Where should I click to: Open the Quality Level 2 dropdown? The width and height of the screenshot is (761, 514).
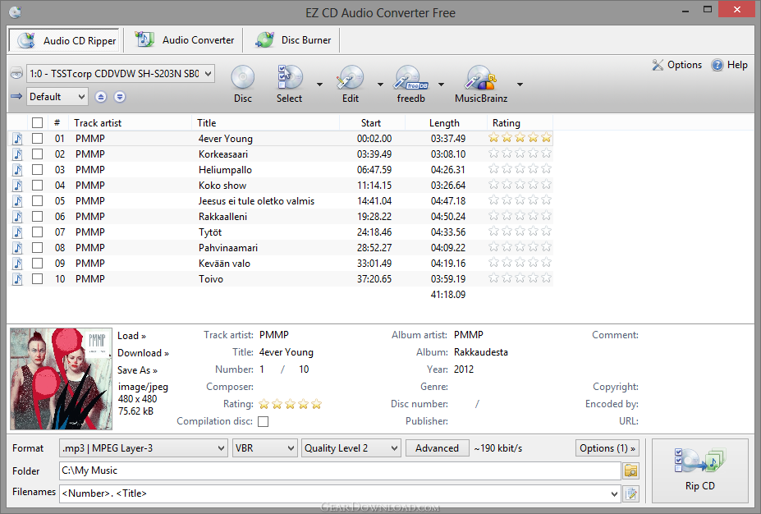[351, 448]
